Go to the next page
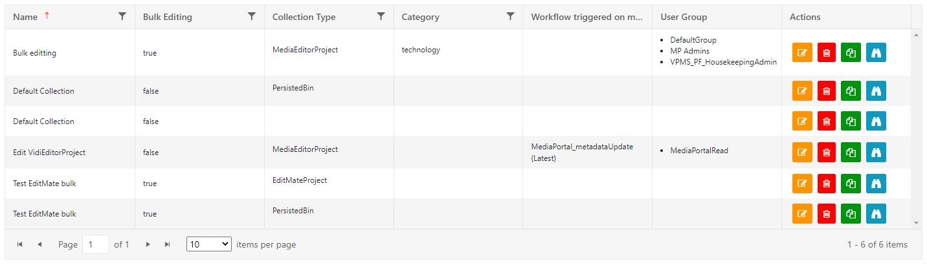Screen dimensions: 927x265 (148, 244)
